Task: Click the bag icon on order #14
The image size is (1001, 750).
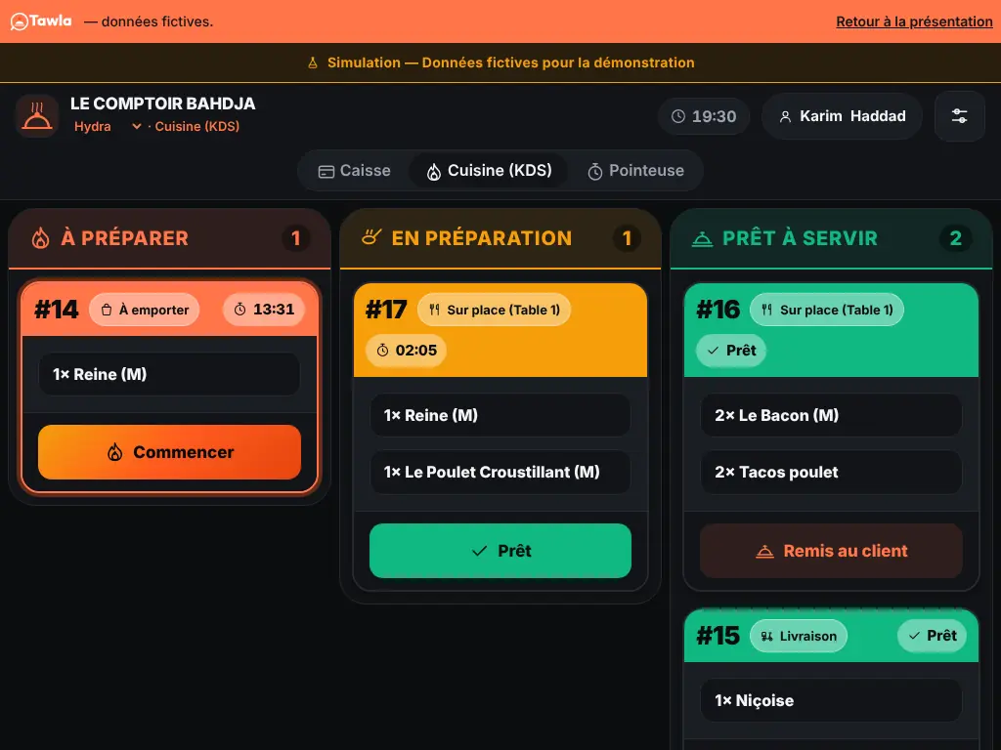Action: pyautogui.click(x=107, y=310)
